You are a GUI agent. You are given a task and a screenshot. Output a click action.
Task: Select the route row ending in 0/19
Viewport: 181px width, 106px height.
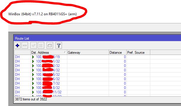(x=97, y=57)
